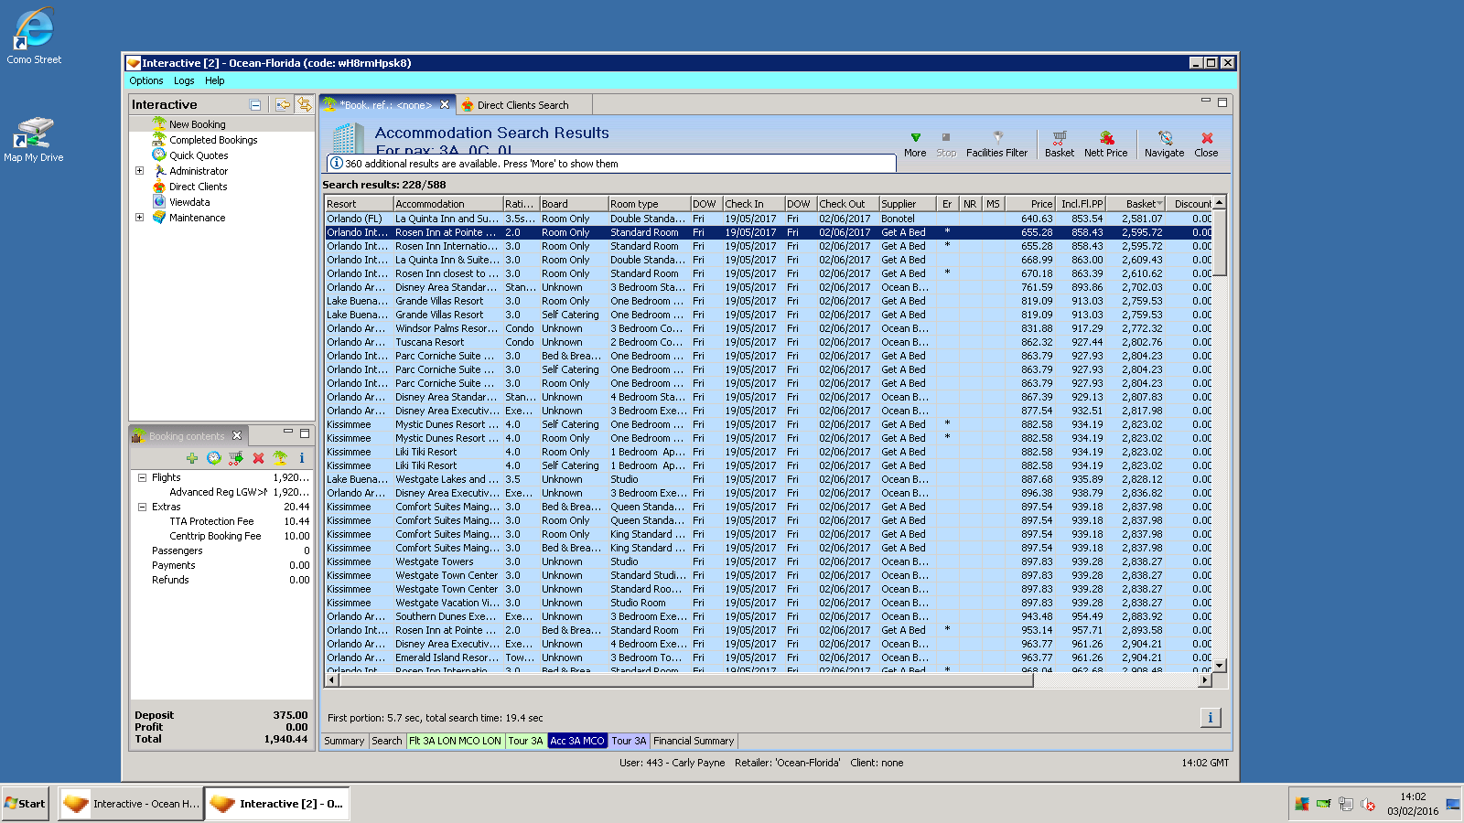Image resolution: width=1464 pixels, height=823 pixels.
Task: Collapse the Flights section in Booking contents
Action: (142, 477)
